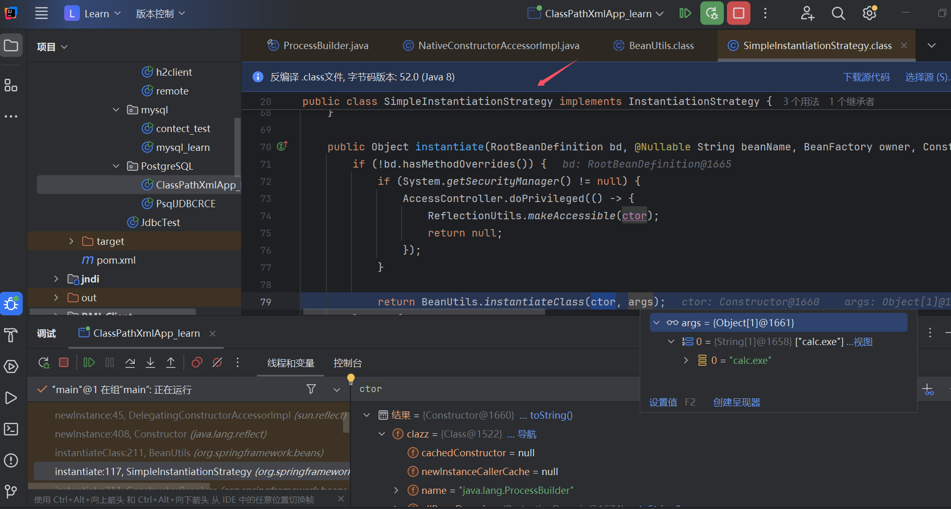This screenshot has height=509, width=951.
Task: Click the Step Into button
Action: (x=150, y=362)
